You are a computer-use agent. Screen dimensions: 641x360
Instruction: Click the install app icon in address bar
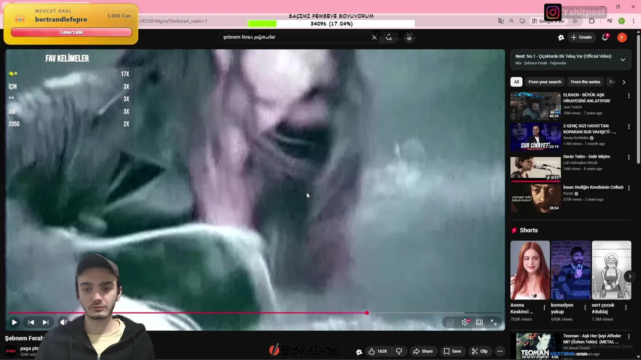click(522, 21)
